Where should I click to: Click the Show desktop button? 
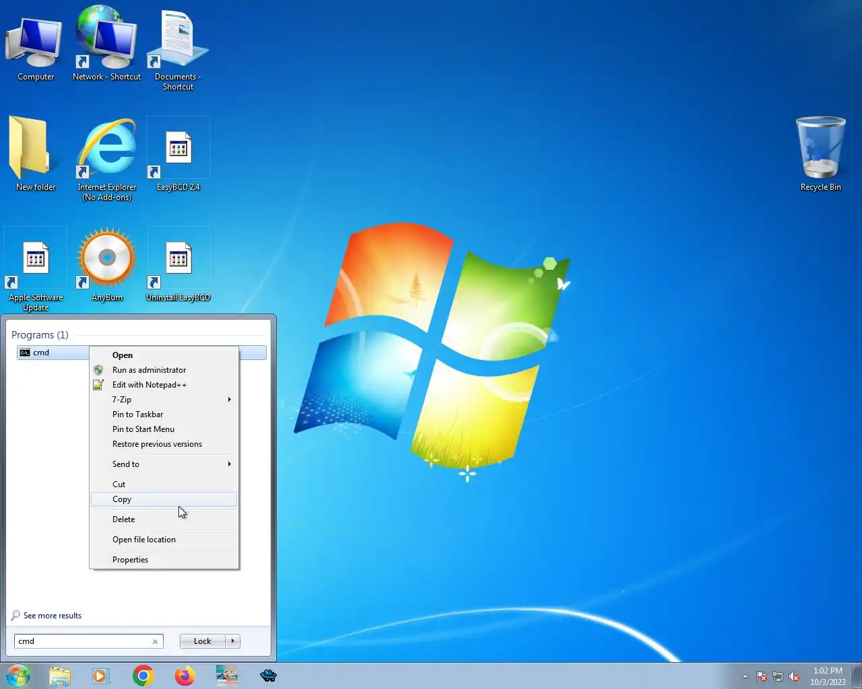(857, 676)
